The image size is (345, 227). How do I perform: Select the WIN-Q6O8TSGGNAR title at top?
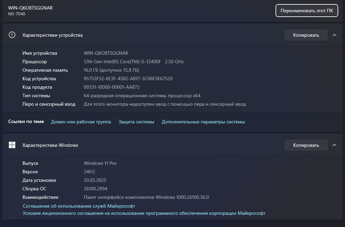coord(30,8)
